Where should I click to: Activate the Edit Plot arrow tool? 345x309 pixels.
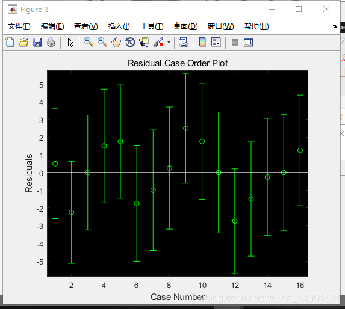point(70,43)
